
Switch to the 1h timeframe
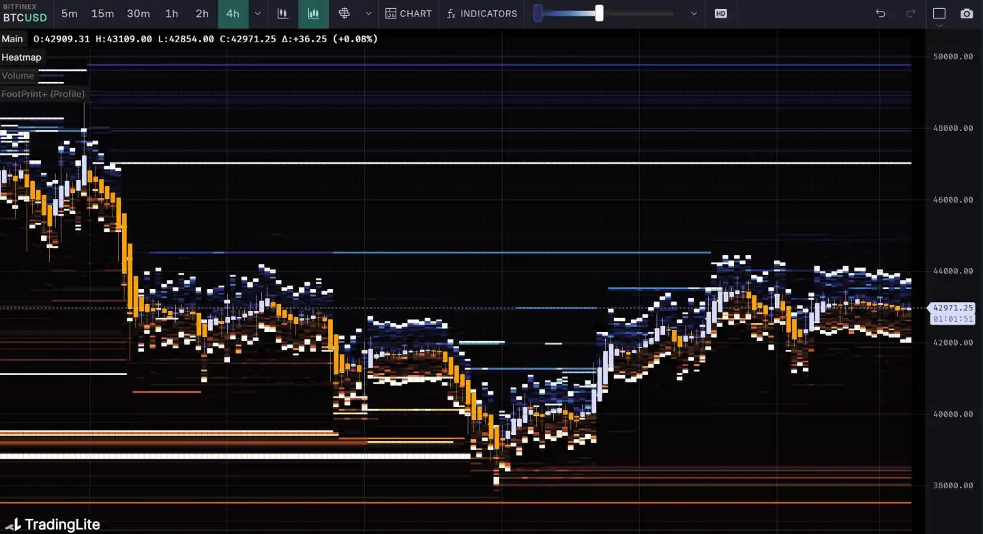[x=172, y=14]
